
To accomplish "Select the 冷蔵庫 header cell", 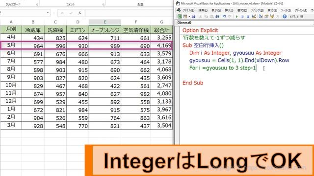I will pos(33,30).
